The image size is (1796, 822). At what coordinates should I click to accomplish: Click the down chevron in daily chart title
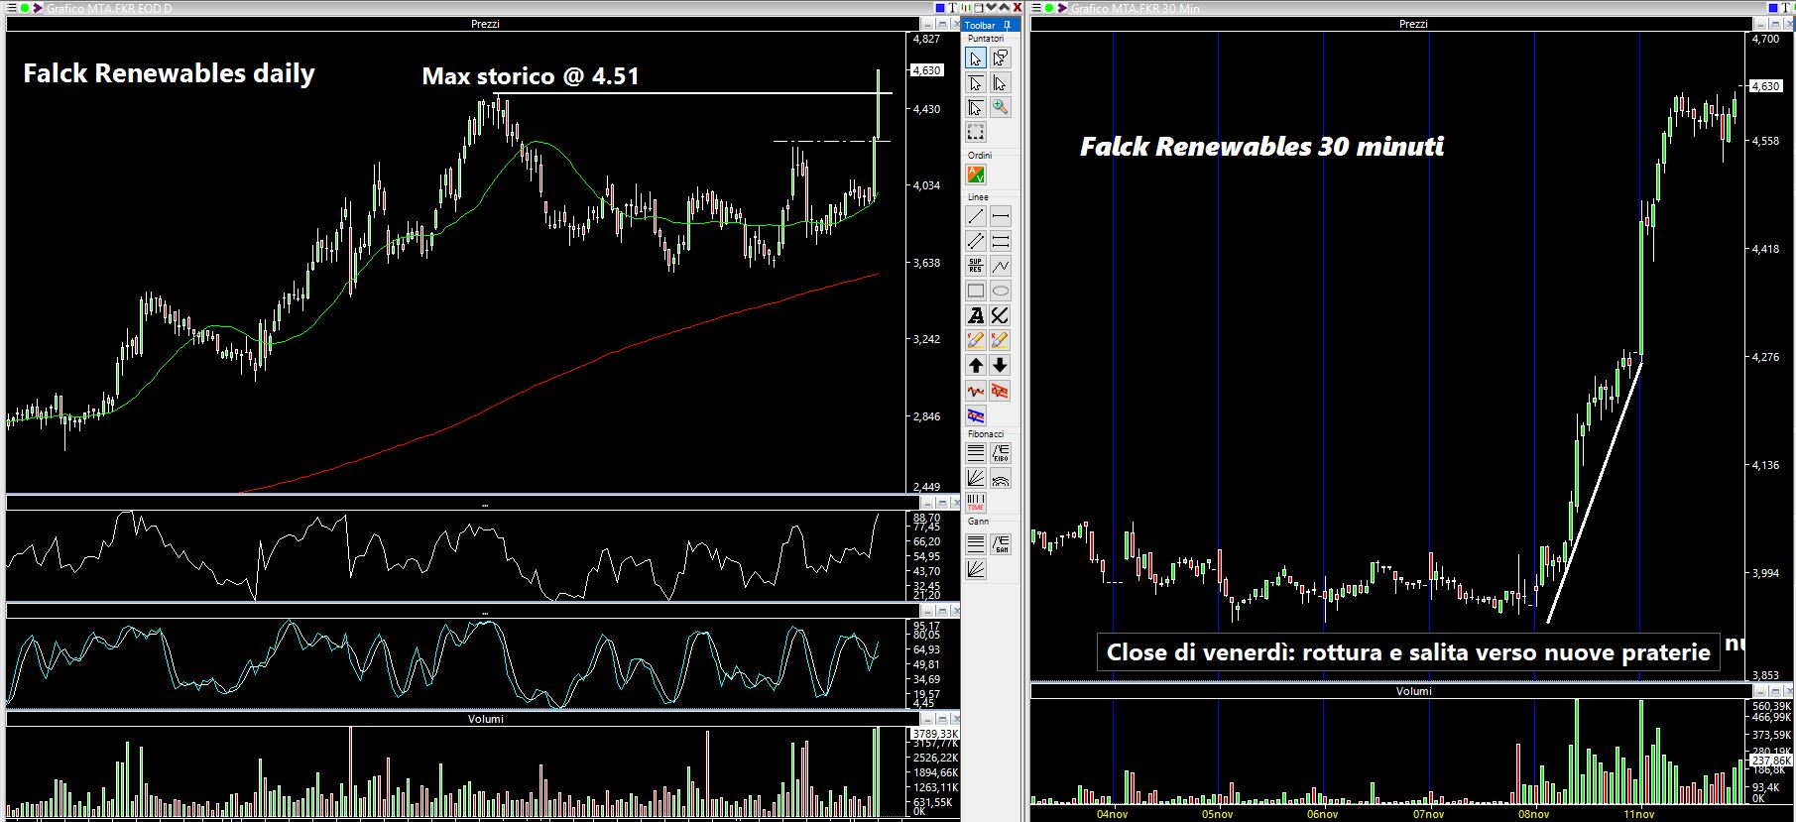point(991,8)
